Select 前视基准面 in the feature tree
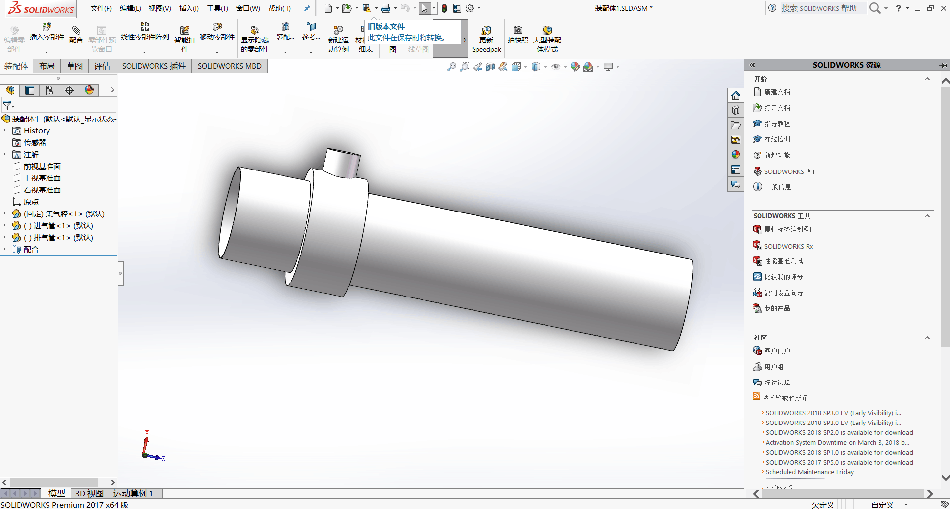950x509 pixels. click(x=42, y=166)
